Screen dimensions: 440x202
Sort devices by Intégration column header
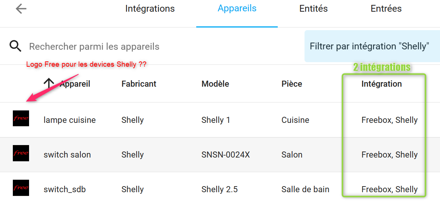tap(382, 84)
